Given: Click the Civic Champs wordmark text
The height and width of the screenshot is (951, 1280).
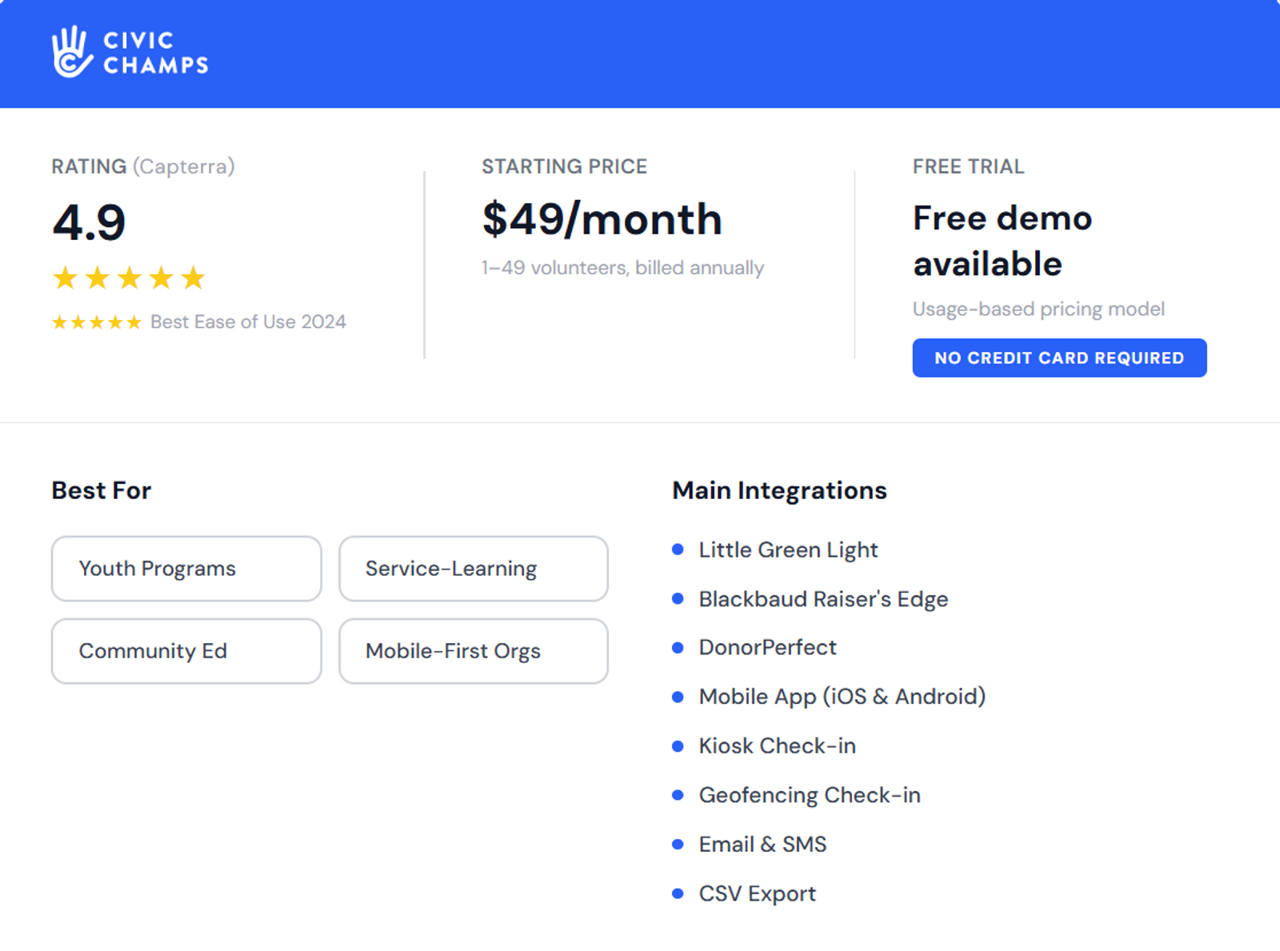Looking at the screenshot, I should [x=156, y=53].
